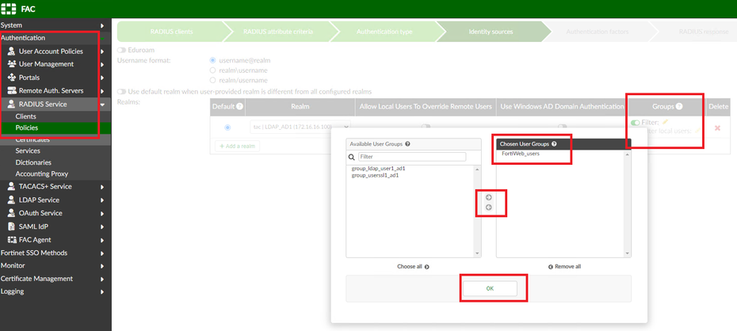Expand Fortinet SSO Methods menu
Screen dimensions: 737x331
coord(102,253)
